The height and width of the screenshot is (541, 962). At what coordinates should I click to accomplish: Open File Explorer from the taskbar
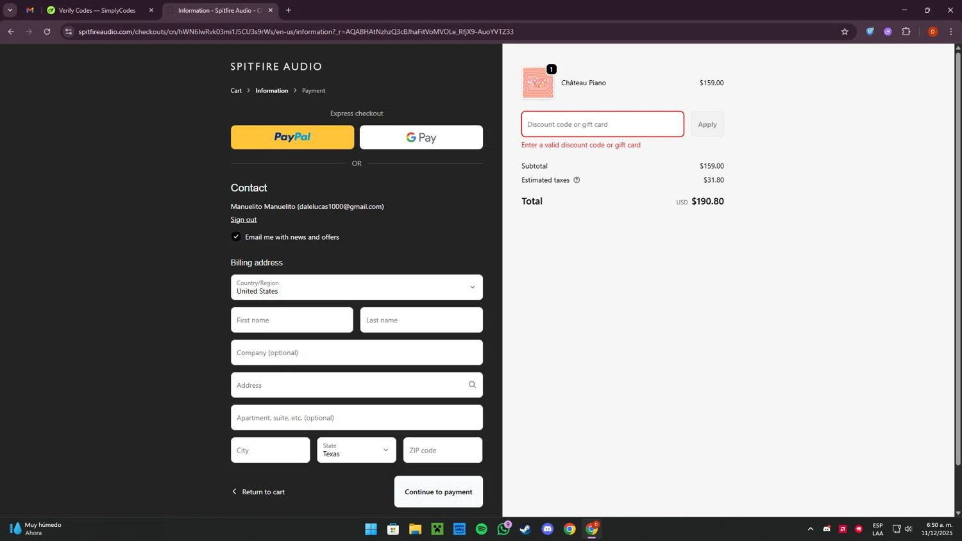point(415,529)
